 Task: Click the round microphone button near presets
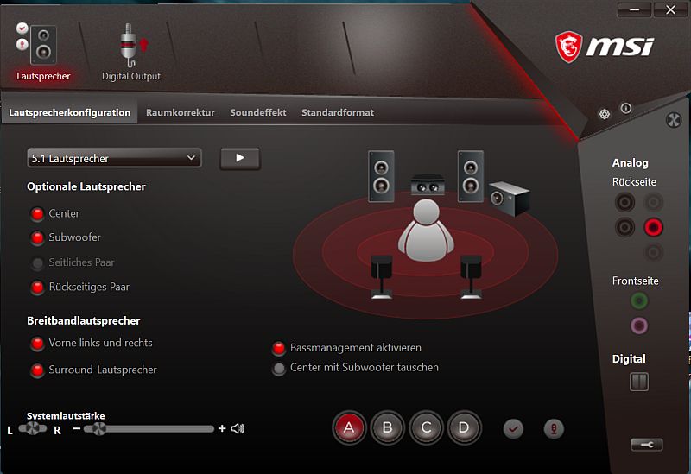[x=554, y=428]
